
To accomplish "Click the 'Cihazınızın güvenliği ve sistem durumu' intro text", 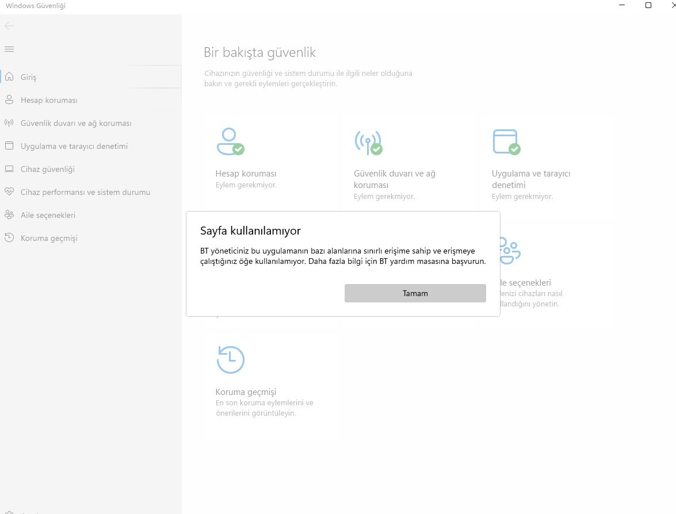I will [x=308, y=78].
